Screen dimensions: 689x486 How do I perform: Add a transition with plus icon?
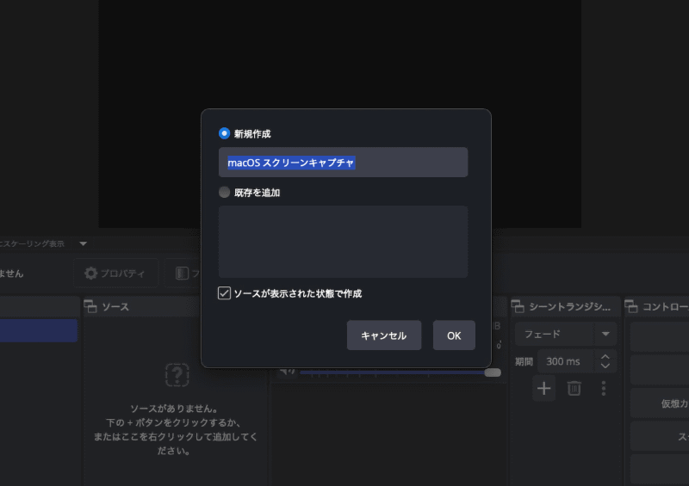tap(544, 388)
